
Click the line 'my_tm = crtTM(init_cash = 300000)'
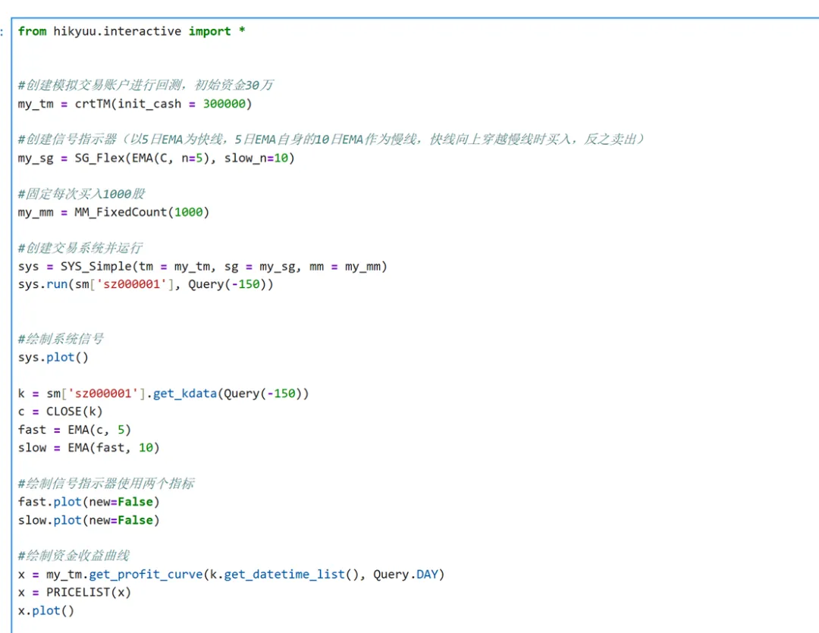135,104
